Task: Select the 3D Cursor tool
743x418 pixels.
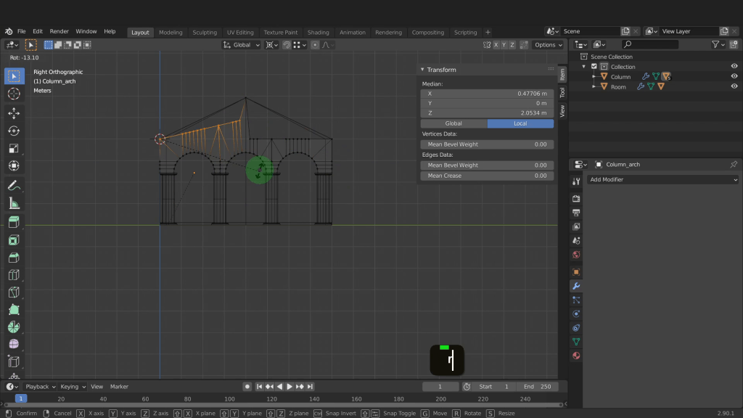Action: [14, 94]
